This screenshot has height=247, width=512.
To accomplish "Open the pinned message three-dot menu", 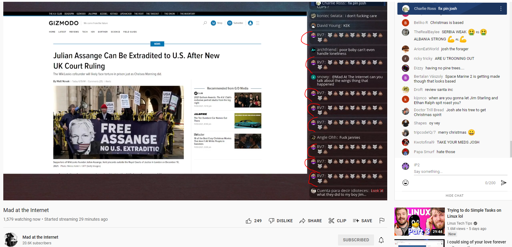I will pos(501,9).
